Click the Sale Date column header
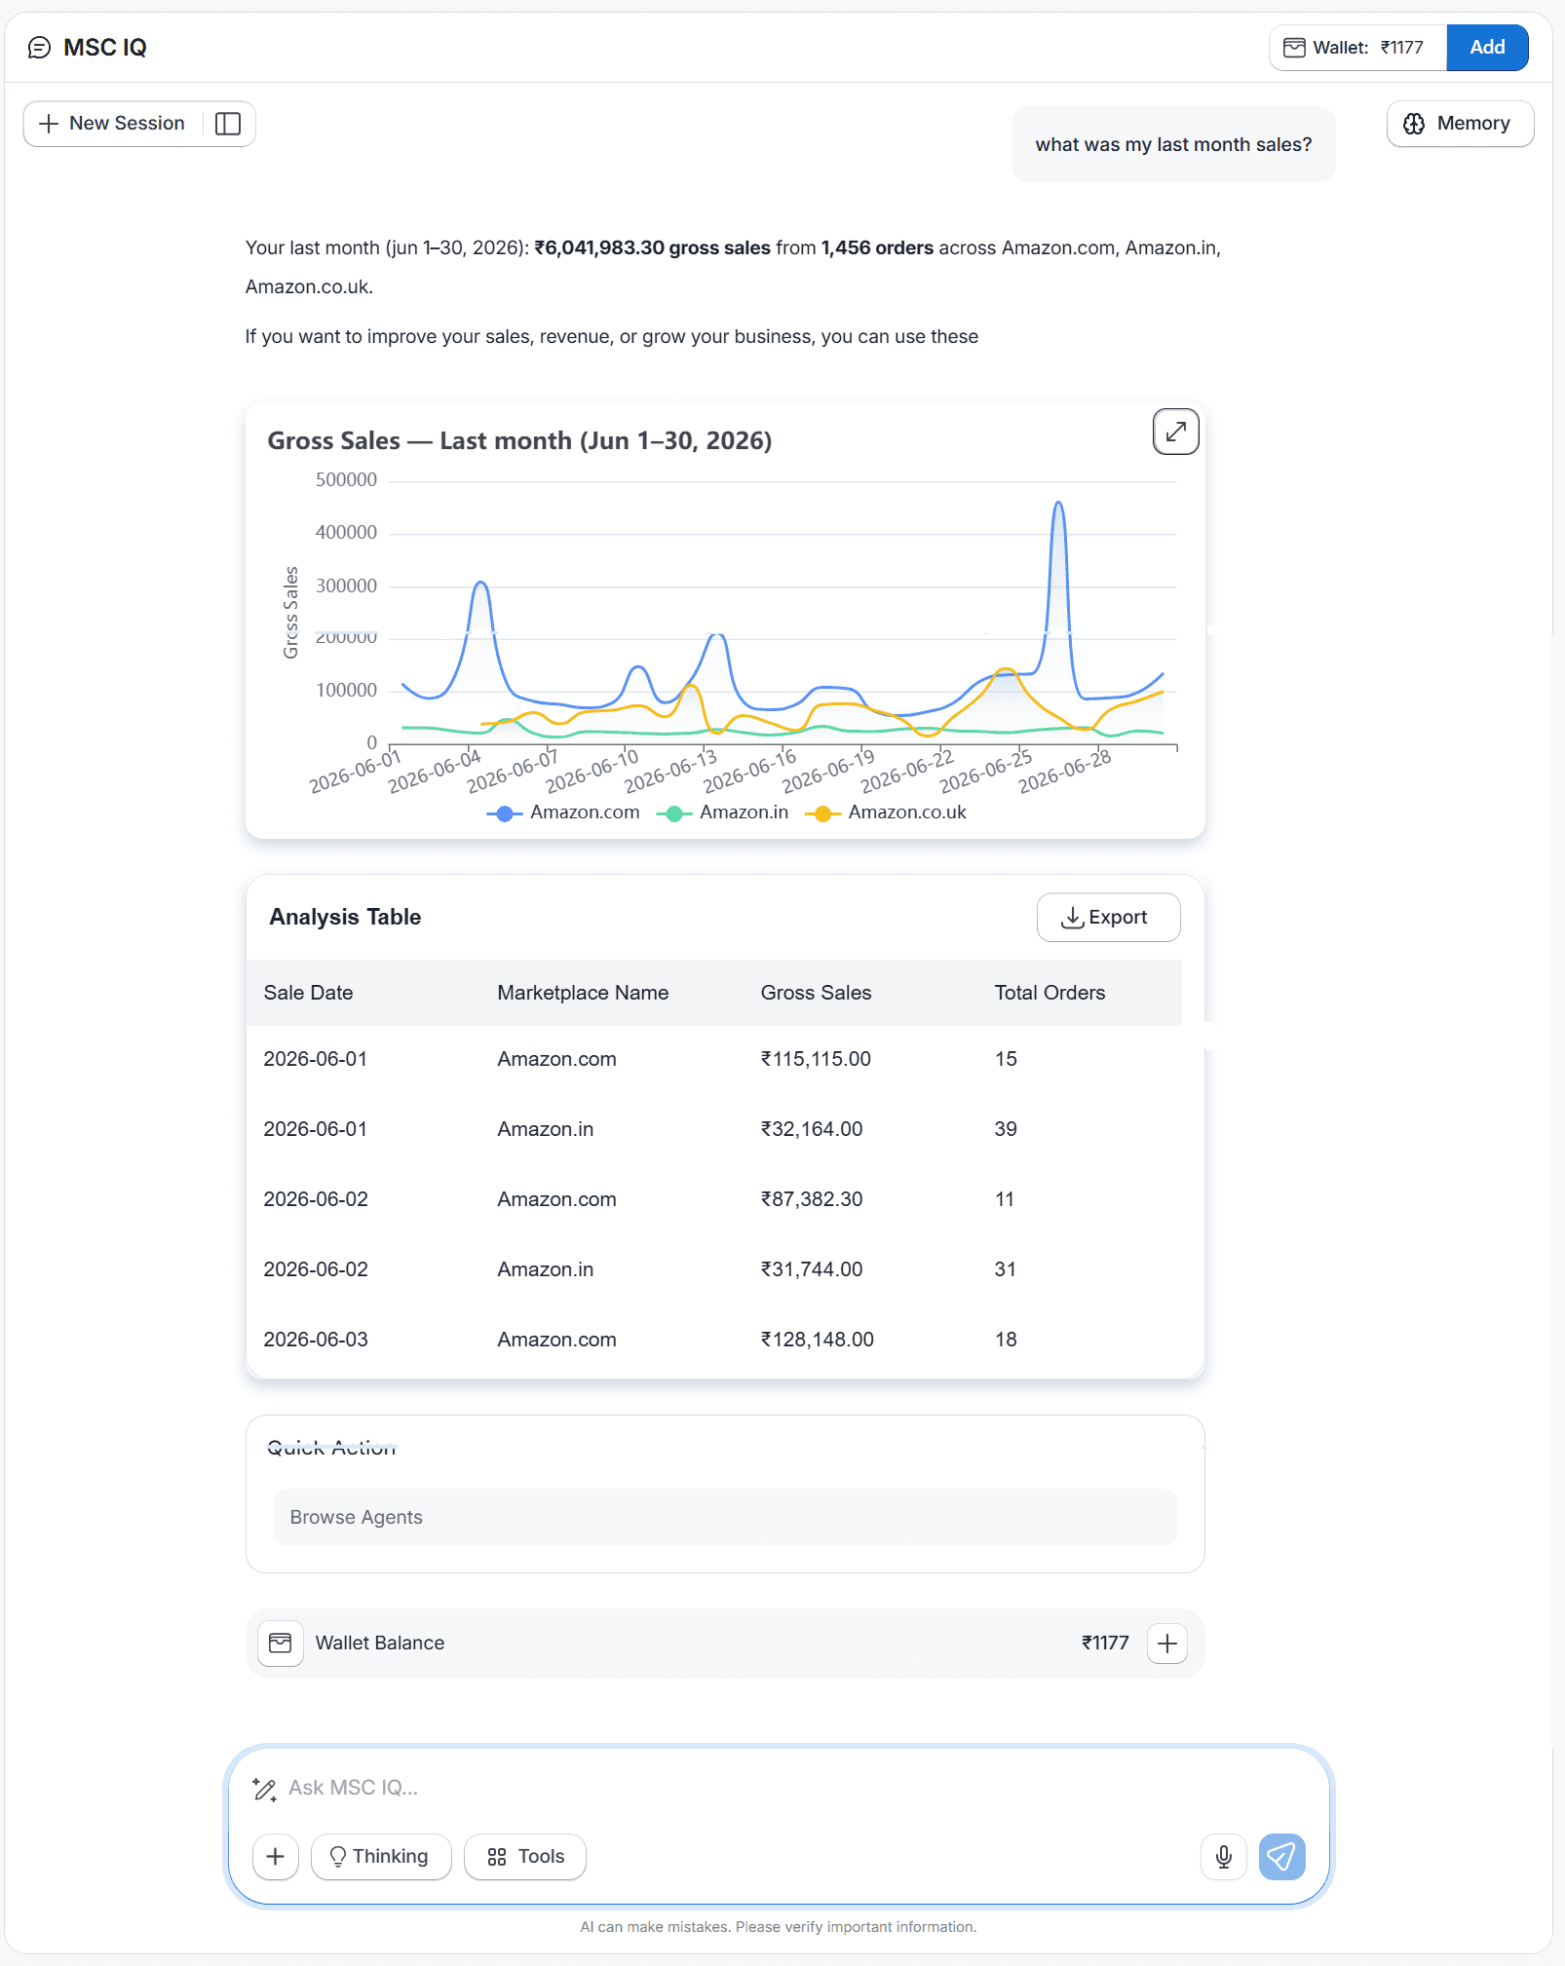Viewport: 1565px width, 1966px height. click(x=308, y=993)
